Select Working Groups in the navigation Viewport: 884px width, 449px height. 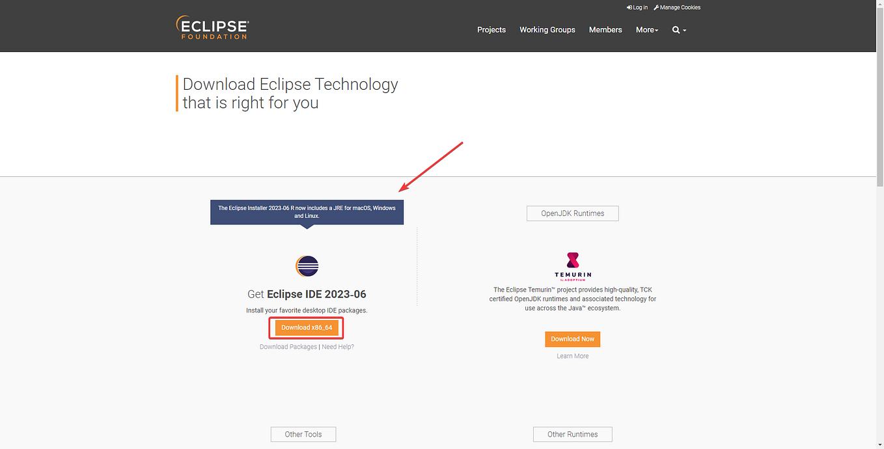coord(547,29)
